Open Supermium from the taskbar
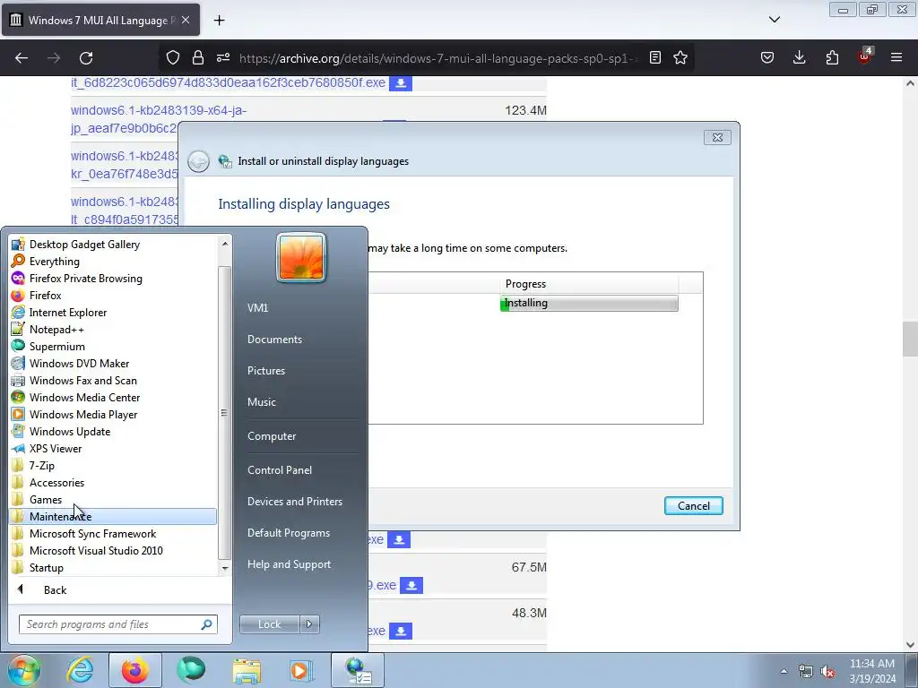Image resolution: width=918 pixels, height=688 pixels. click(191, 670)
